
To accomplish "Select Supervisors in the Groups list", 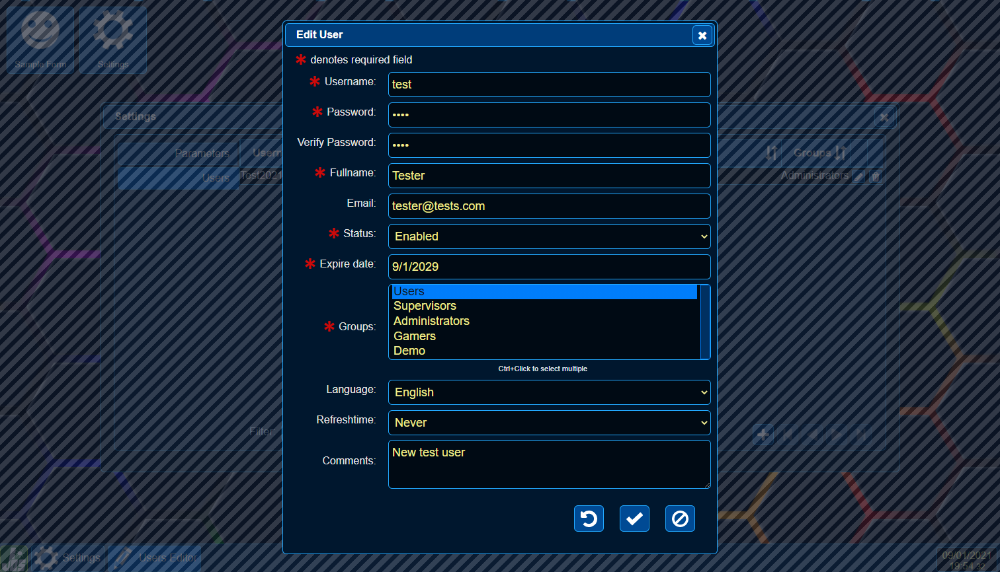I will click(425, 306).
